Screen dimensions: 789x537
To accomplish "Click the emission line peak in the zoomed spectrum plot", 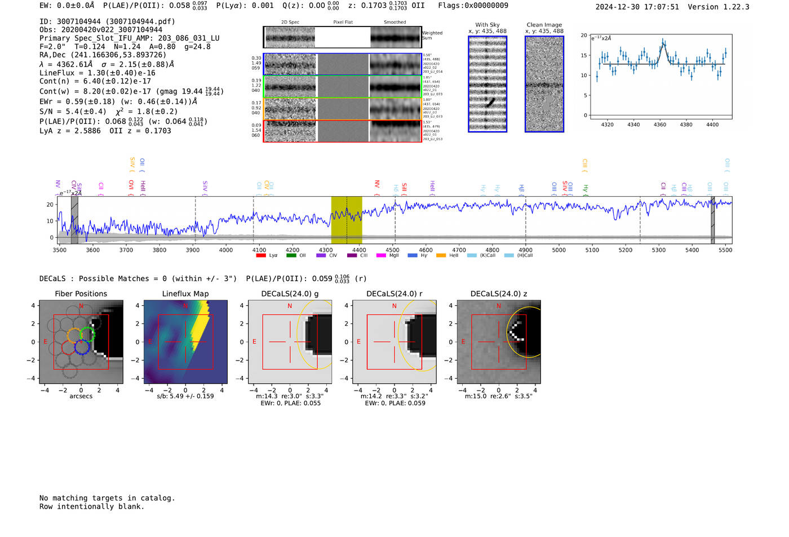I will 663,42.
